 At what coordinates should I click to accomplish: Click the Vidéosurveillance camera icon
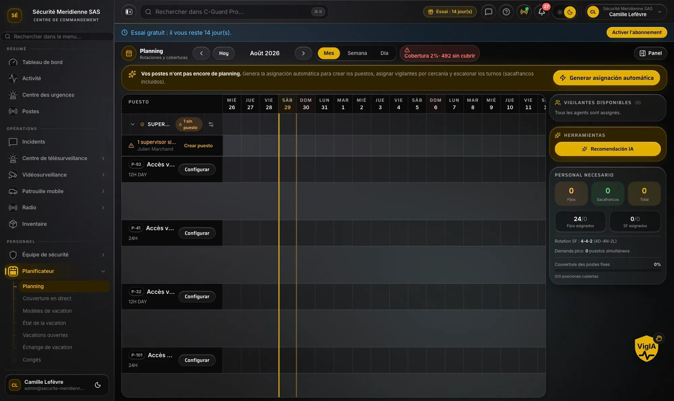point(13,175)
